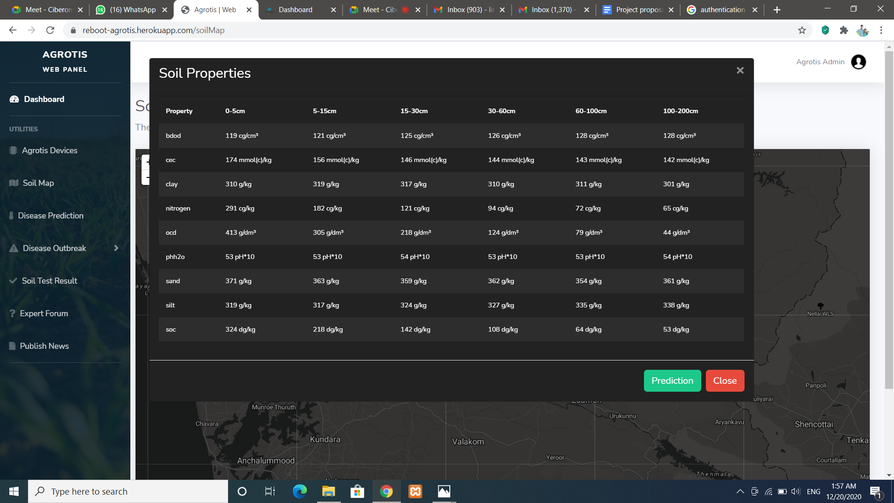The width and height of the screenshot is (894, 503).
Task: Select the Soil Map sidebar entry
Action: [x=38, y=183]
